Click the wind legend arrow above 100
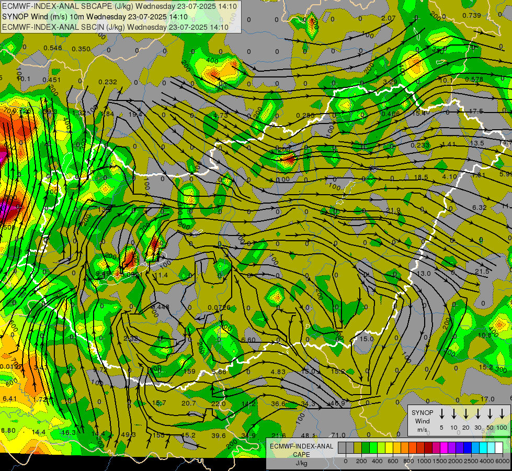This screenshot has width=512, height=471. 502,414
